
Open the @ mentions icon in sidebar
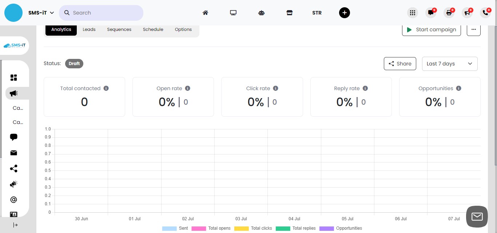pos(13,199)
